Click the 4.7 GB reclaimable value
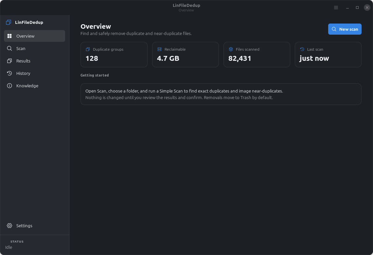This screenshot has height=255, width=373. 168,58
